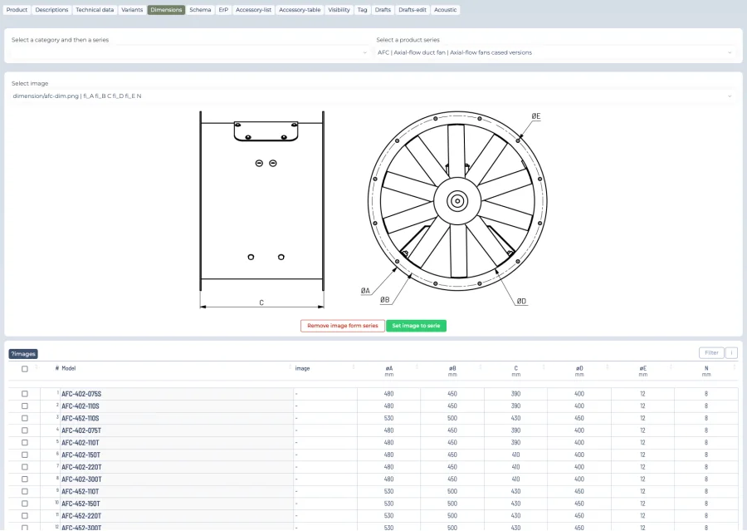Click the sort arrows of the øD column
The width and height of the screenshot is (747, 531).
pos(607,367)
